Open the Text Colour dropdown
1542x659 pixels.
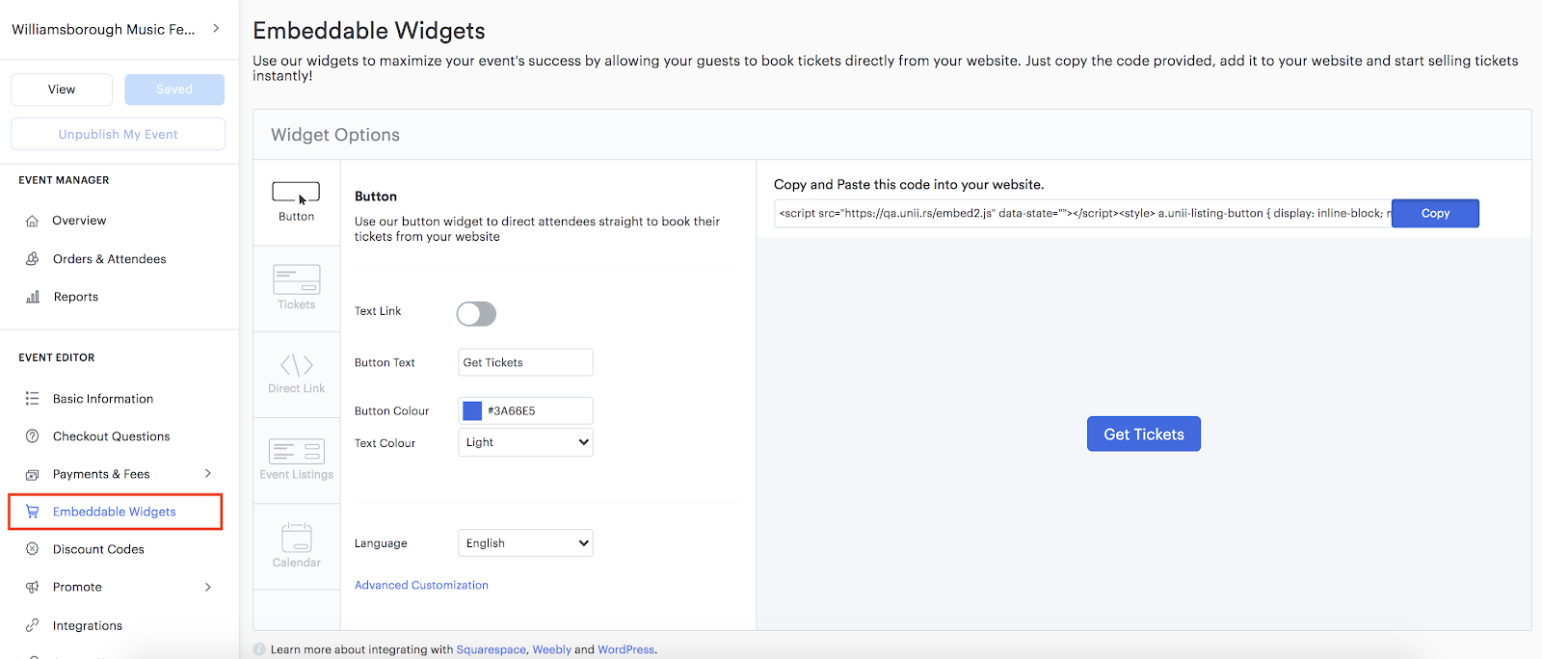pyautogui.click(x=524, y=442)
